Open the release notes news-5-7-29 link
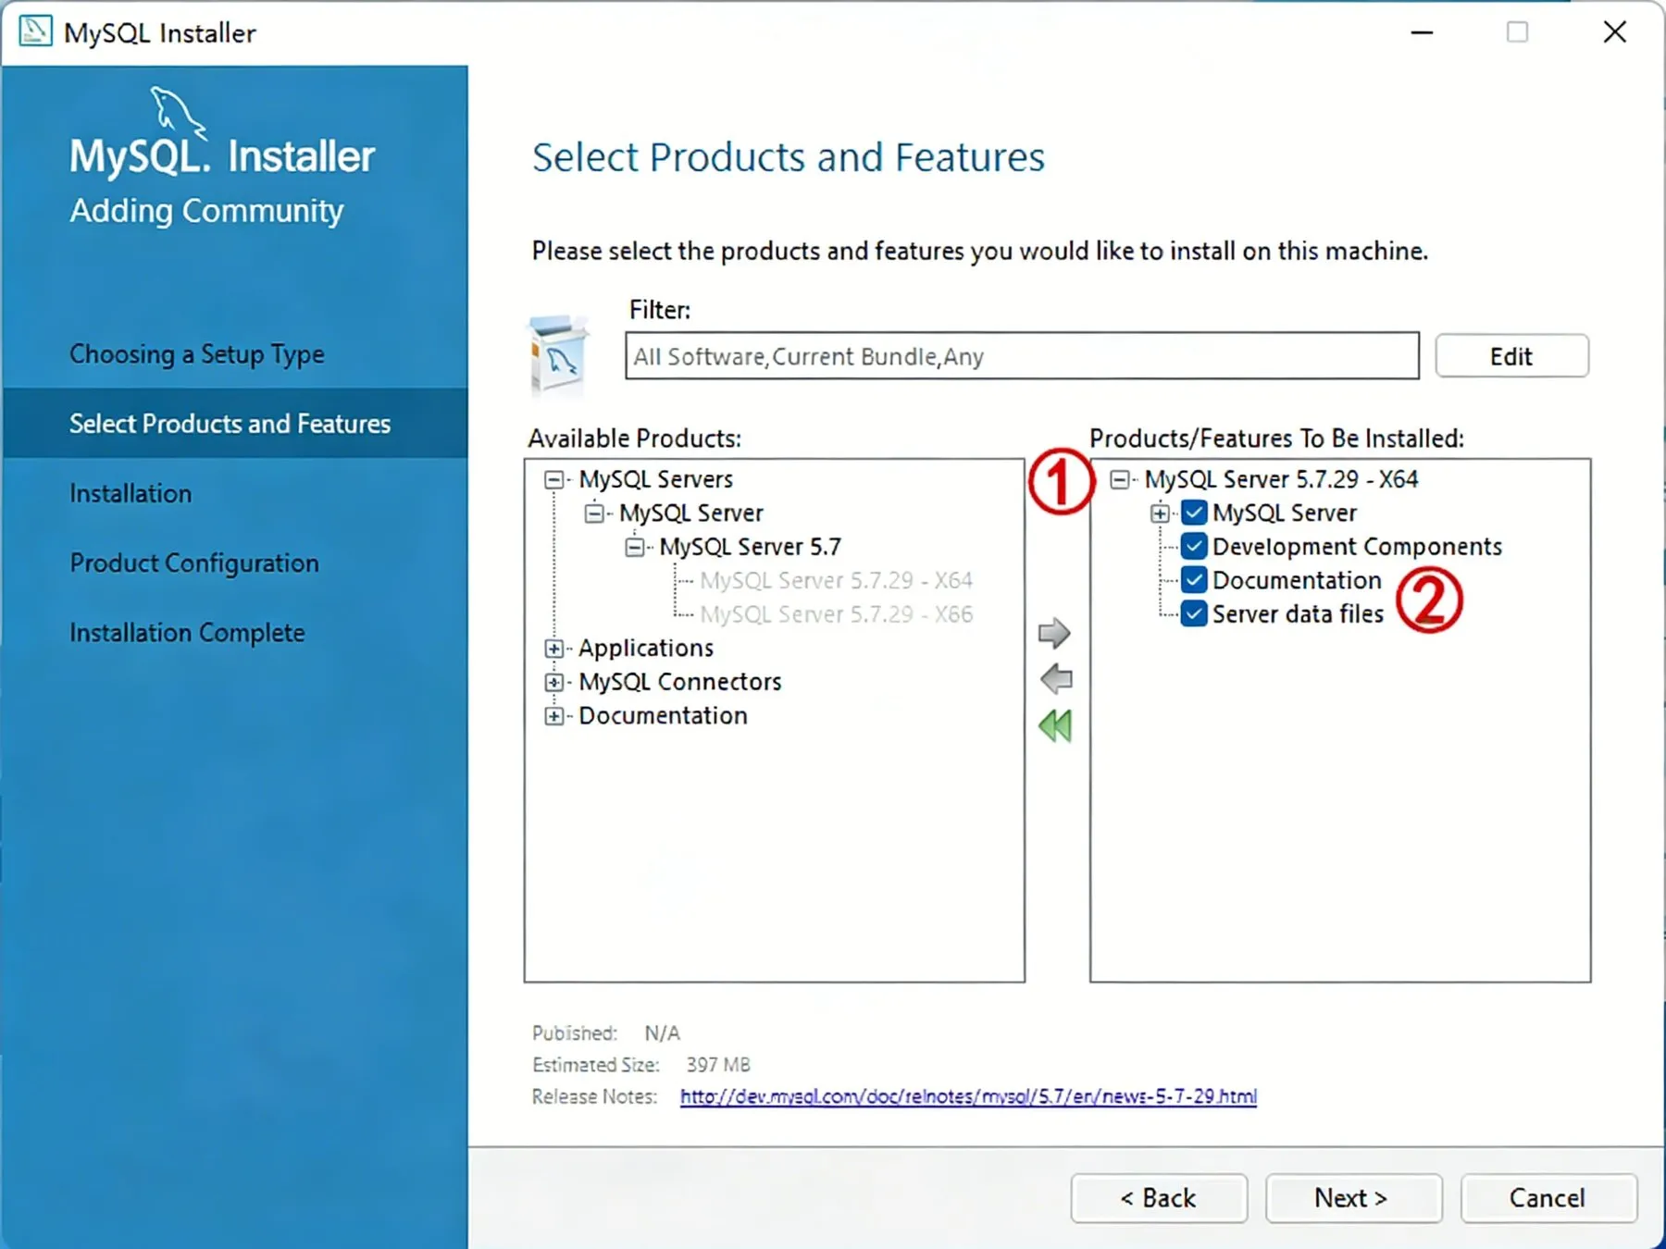This screenshot has width=1666, height=1249. (968, 1096)
